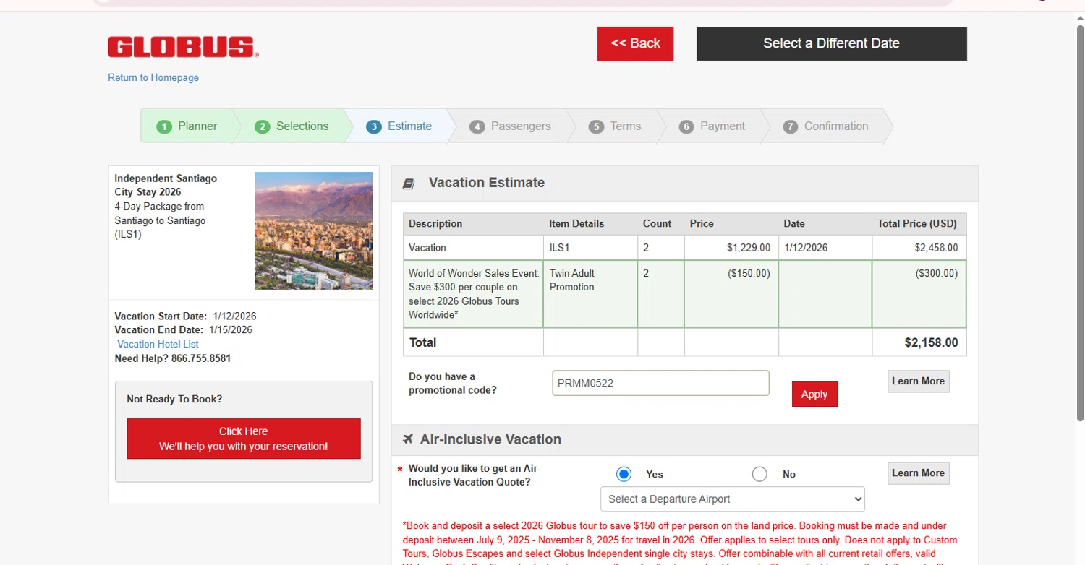Click Select a Different Date button

[x=832, y=44]
